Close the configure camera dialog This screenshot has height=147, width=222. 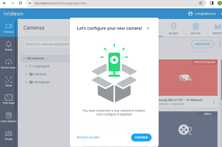tap(148, 28)
